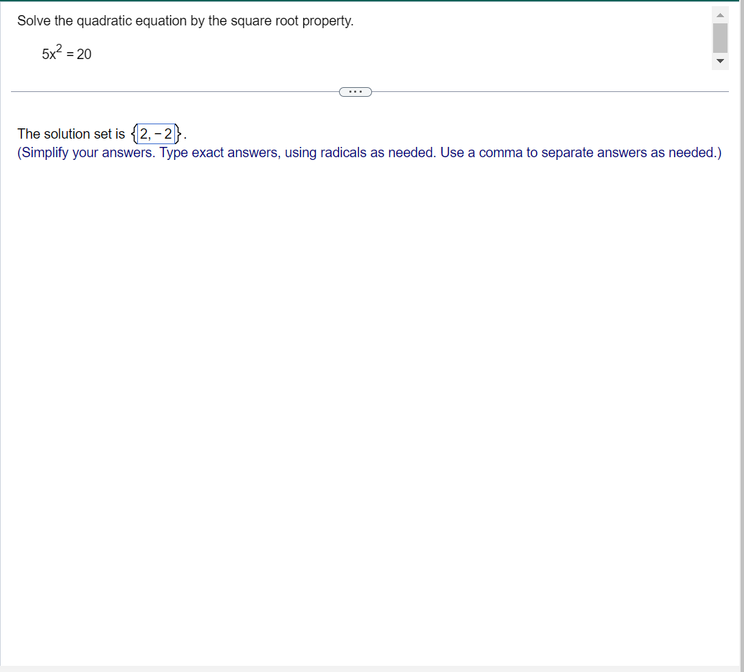
Task: Click the 'Solve the quadratic equation' prompt text
Action: pyautogui.click(x=185, y=21)
